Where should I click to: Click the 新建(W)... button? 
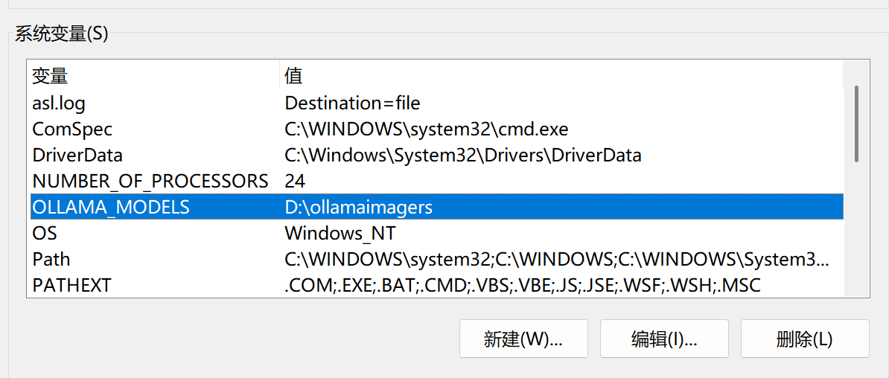click(523, 339)
